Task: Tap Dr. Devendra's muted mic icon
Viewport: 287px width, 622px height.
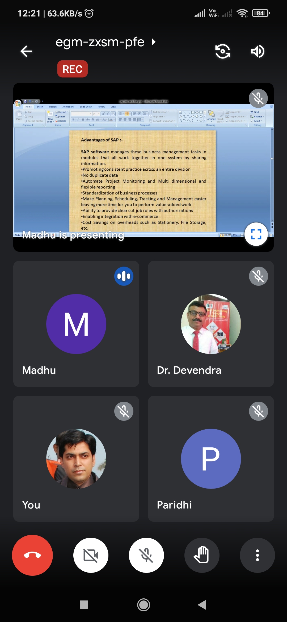Action: pyautogui.click(x=258, y=276)
